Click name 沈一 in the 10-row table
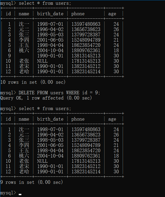 [24, 24]
